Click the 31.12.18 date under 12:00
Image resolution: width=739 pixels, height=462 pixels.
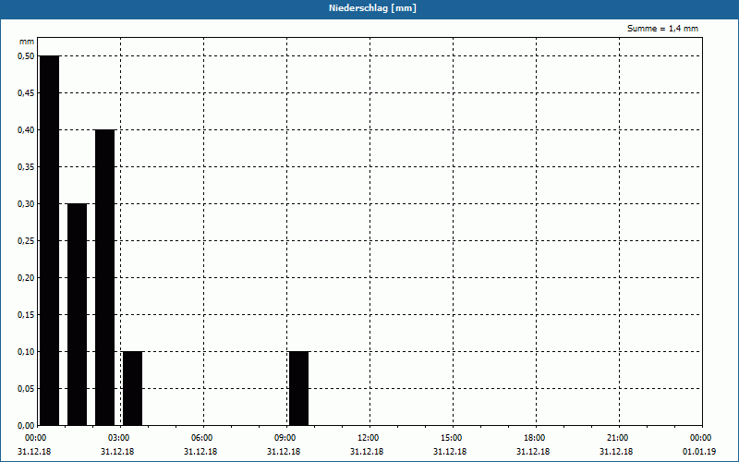tap(367, 452)
